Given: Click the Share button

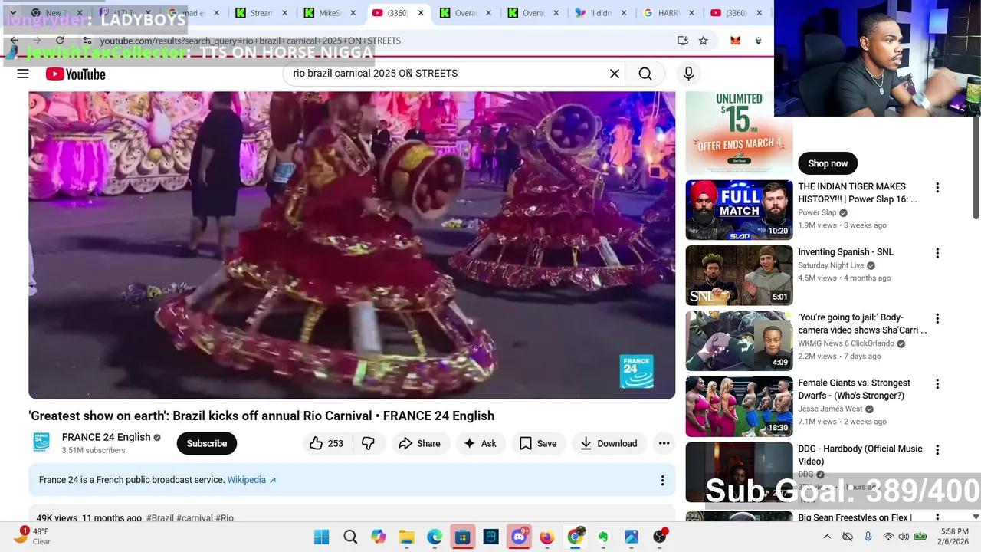Looking at the screenshot, I should pos(419,443).
